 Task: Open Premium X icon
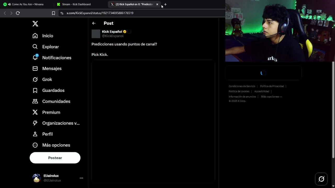click(35, 112)
